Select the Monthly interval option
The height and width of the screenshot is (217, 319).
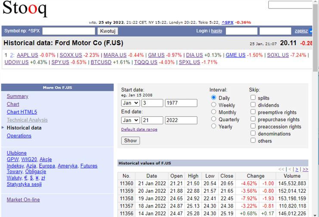214,112
